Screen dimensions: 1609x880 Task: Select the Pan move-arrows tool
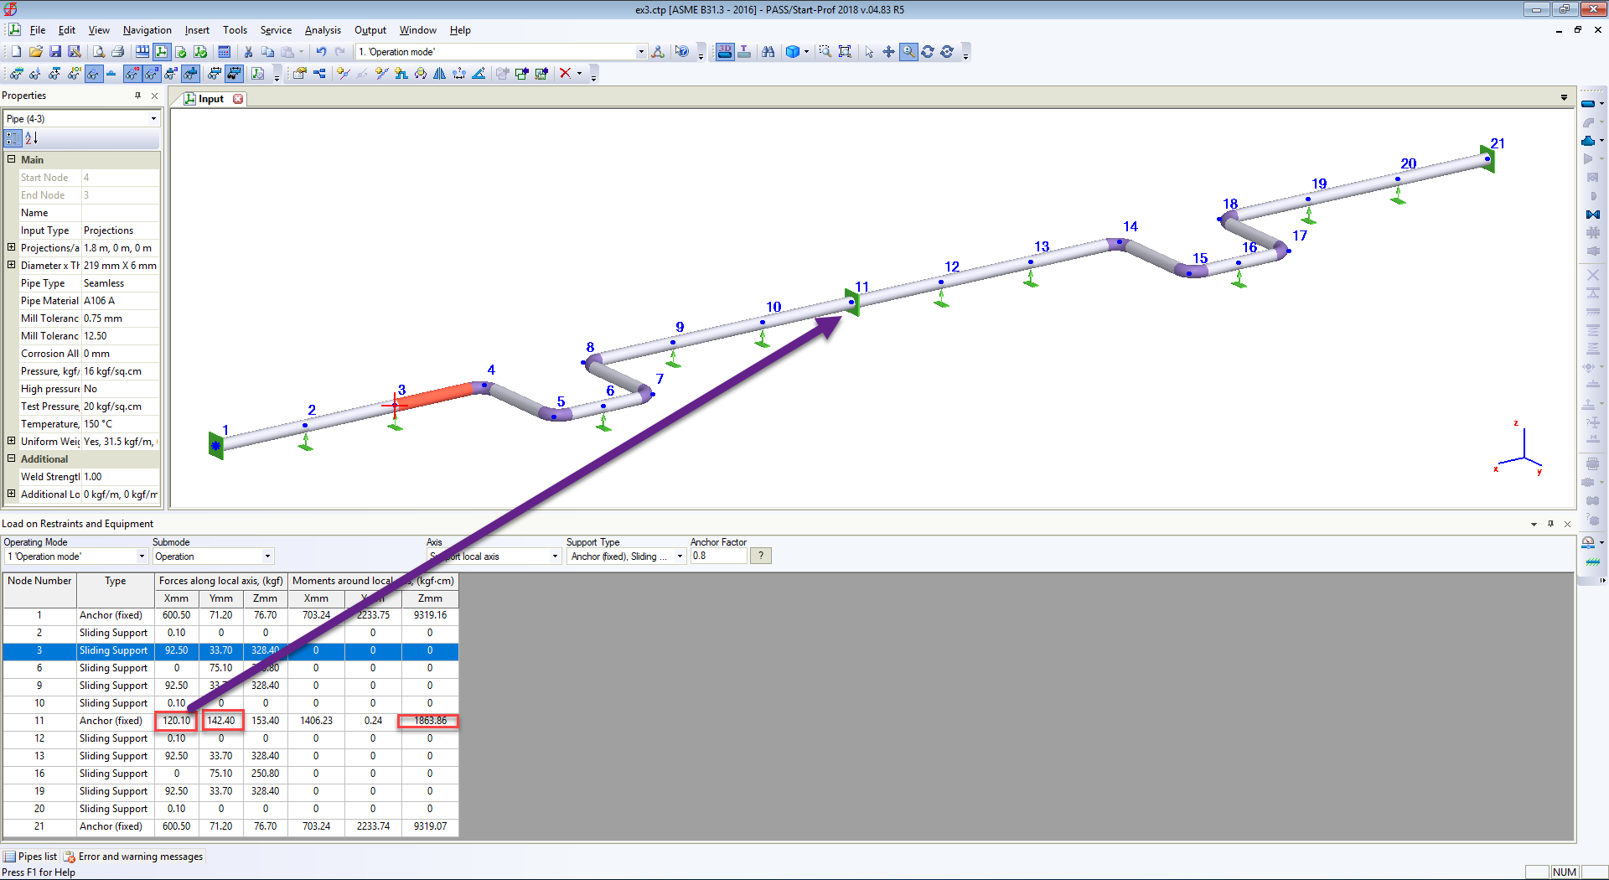click(x=888, y=52)
